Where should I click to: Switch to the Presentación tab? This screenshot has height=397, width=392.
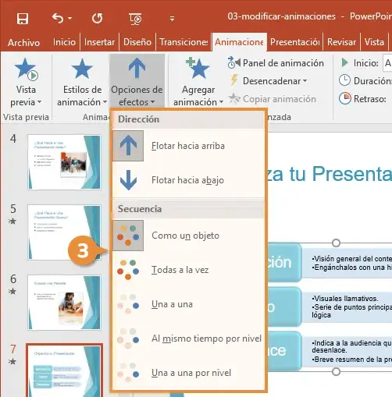(x=294, y=42)
